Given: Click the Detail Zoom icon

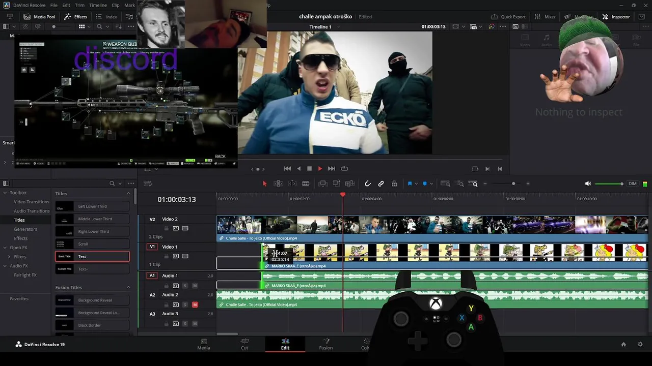Looking at the screenshot, I should [x=460, y=184].
